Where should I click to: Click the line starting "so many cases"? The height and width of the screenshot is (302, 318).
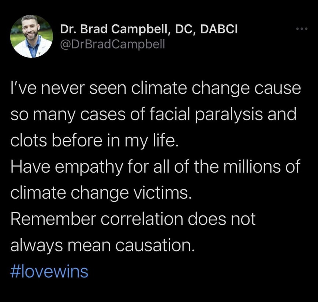(x=154, y=114)
